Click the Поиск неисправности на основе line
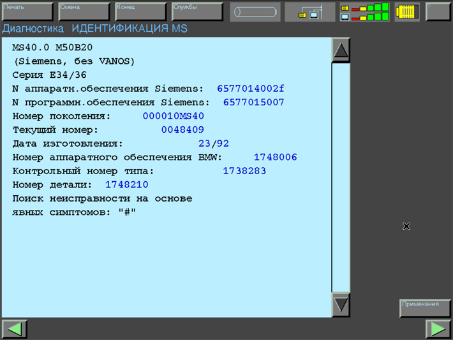The width and height of the screenshot is (453, 340). pos(102,199)
